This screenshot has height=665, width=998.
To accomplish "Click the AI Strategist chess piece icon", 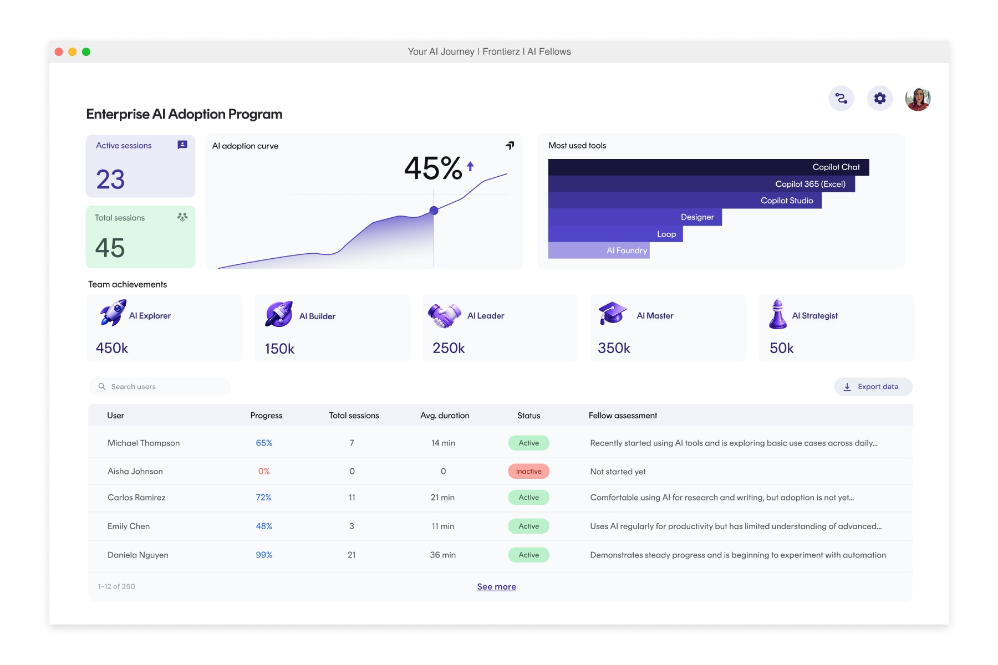I will pyautogui.click(x=777, y=314).
